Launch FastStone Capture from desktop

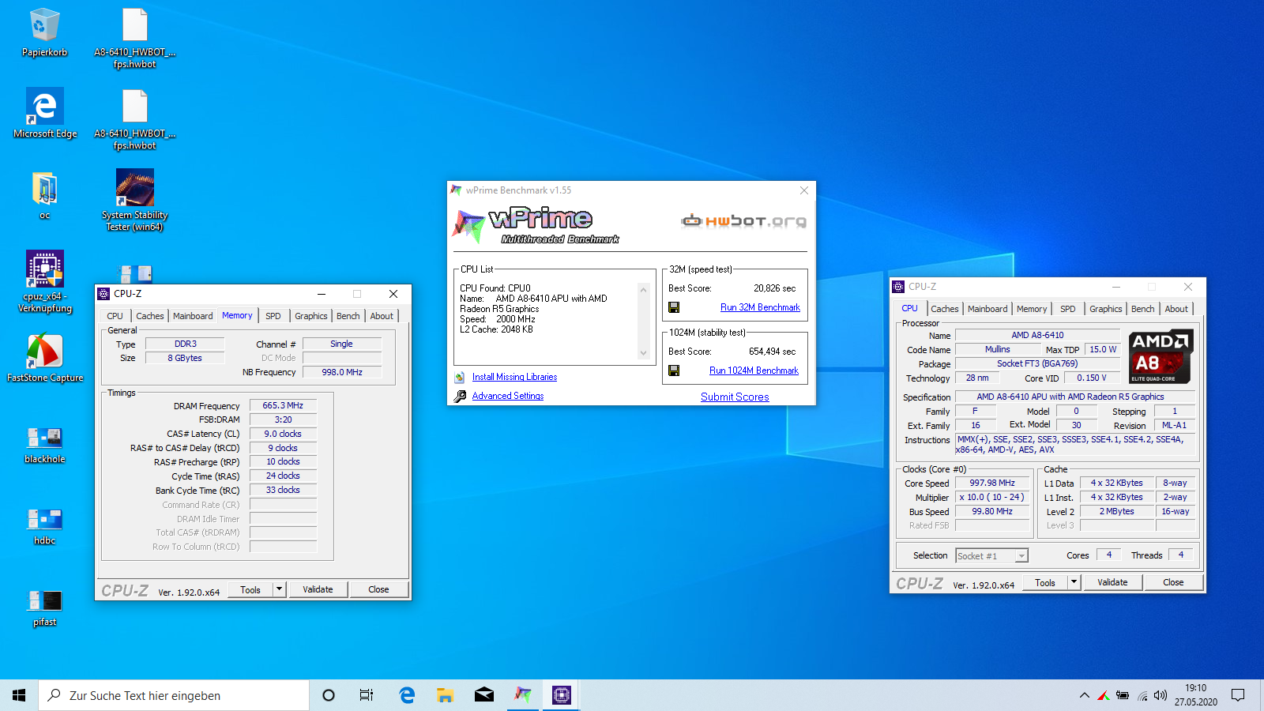45,358
